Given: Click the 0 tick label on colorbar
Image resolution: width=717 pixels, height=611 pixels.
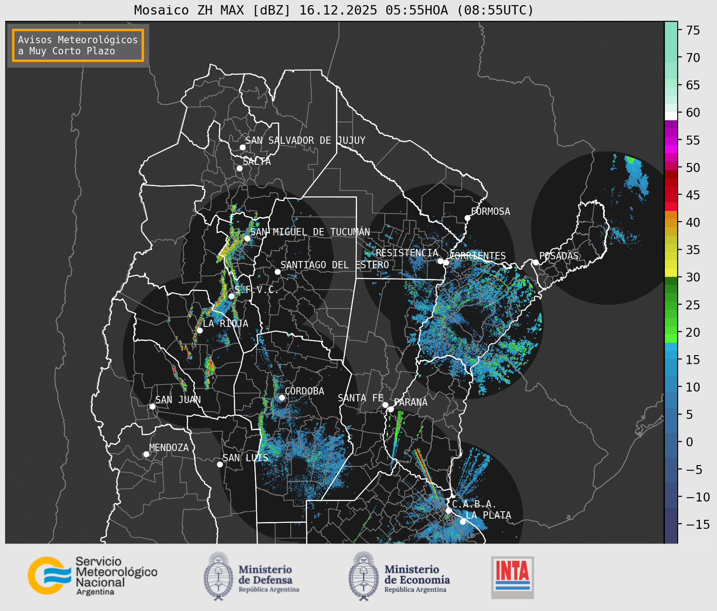Looking at the screenshot, I should pyautogui.click(x=690, y=442).
